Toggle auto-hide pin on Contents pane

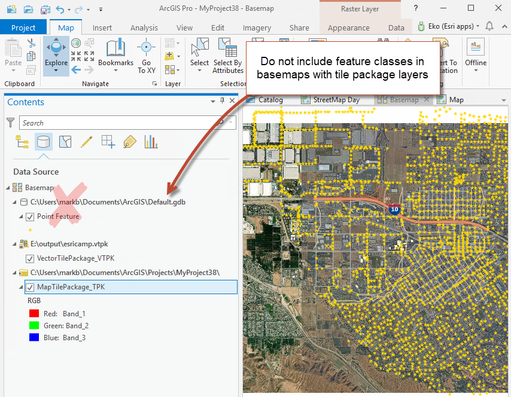(222, 100)
